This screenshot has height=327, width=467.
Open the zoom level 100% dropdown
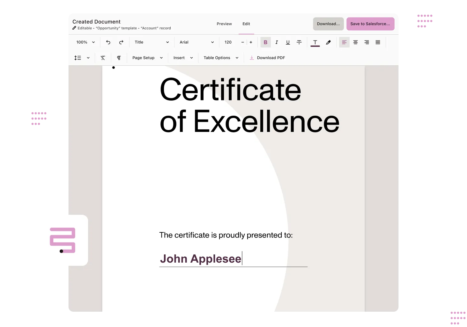point(85,42)
